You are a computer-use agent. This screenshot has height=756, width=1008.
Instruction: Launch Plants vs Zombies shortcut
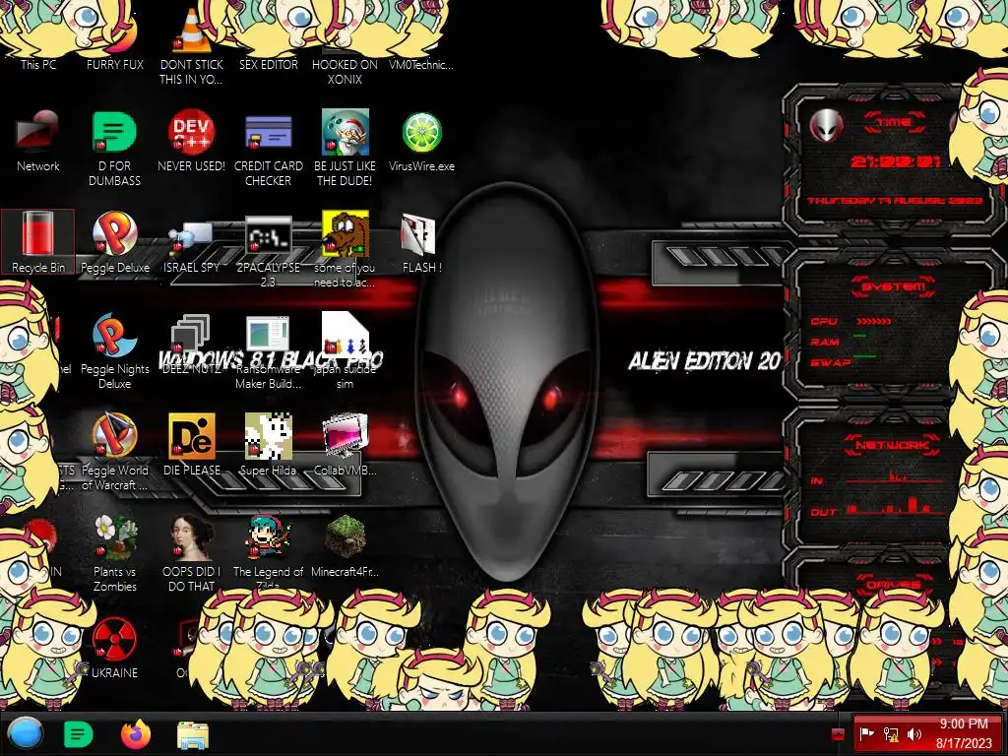114,553
